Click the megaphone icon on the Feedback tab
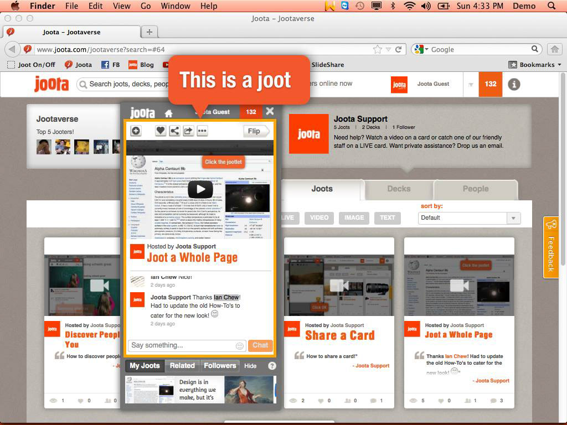 click(x=551, y=225)
